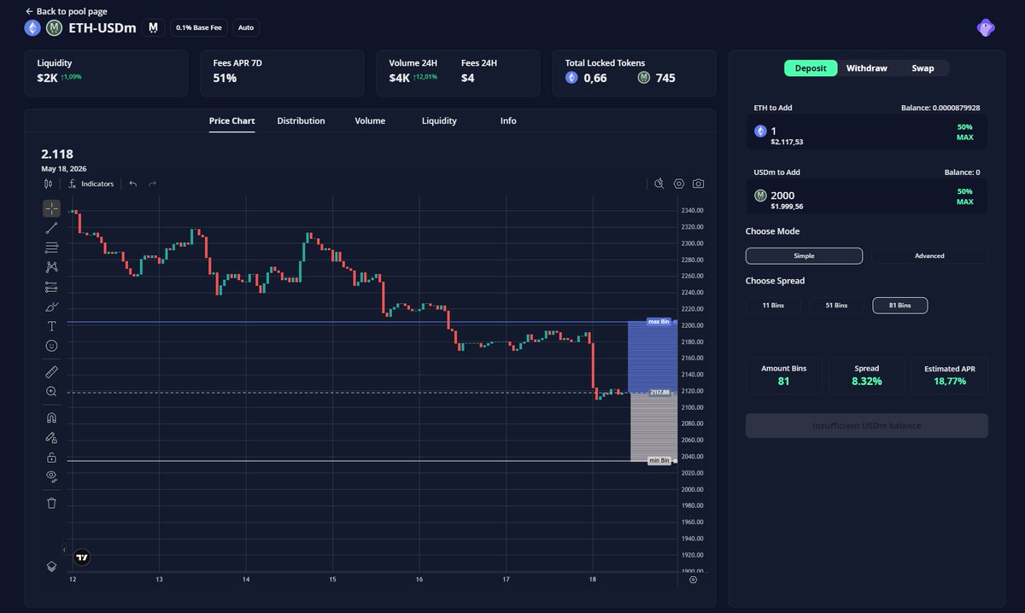The image size is (1025, 613).
Task: Click the 2117.88 current price label
Action: point(659,393)
